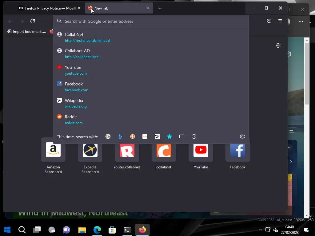Image resolution: width=315 pixels, height=236 pixels.
Task: Open the Windows Start menu
Action: [7, 230]
